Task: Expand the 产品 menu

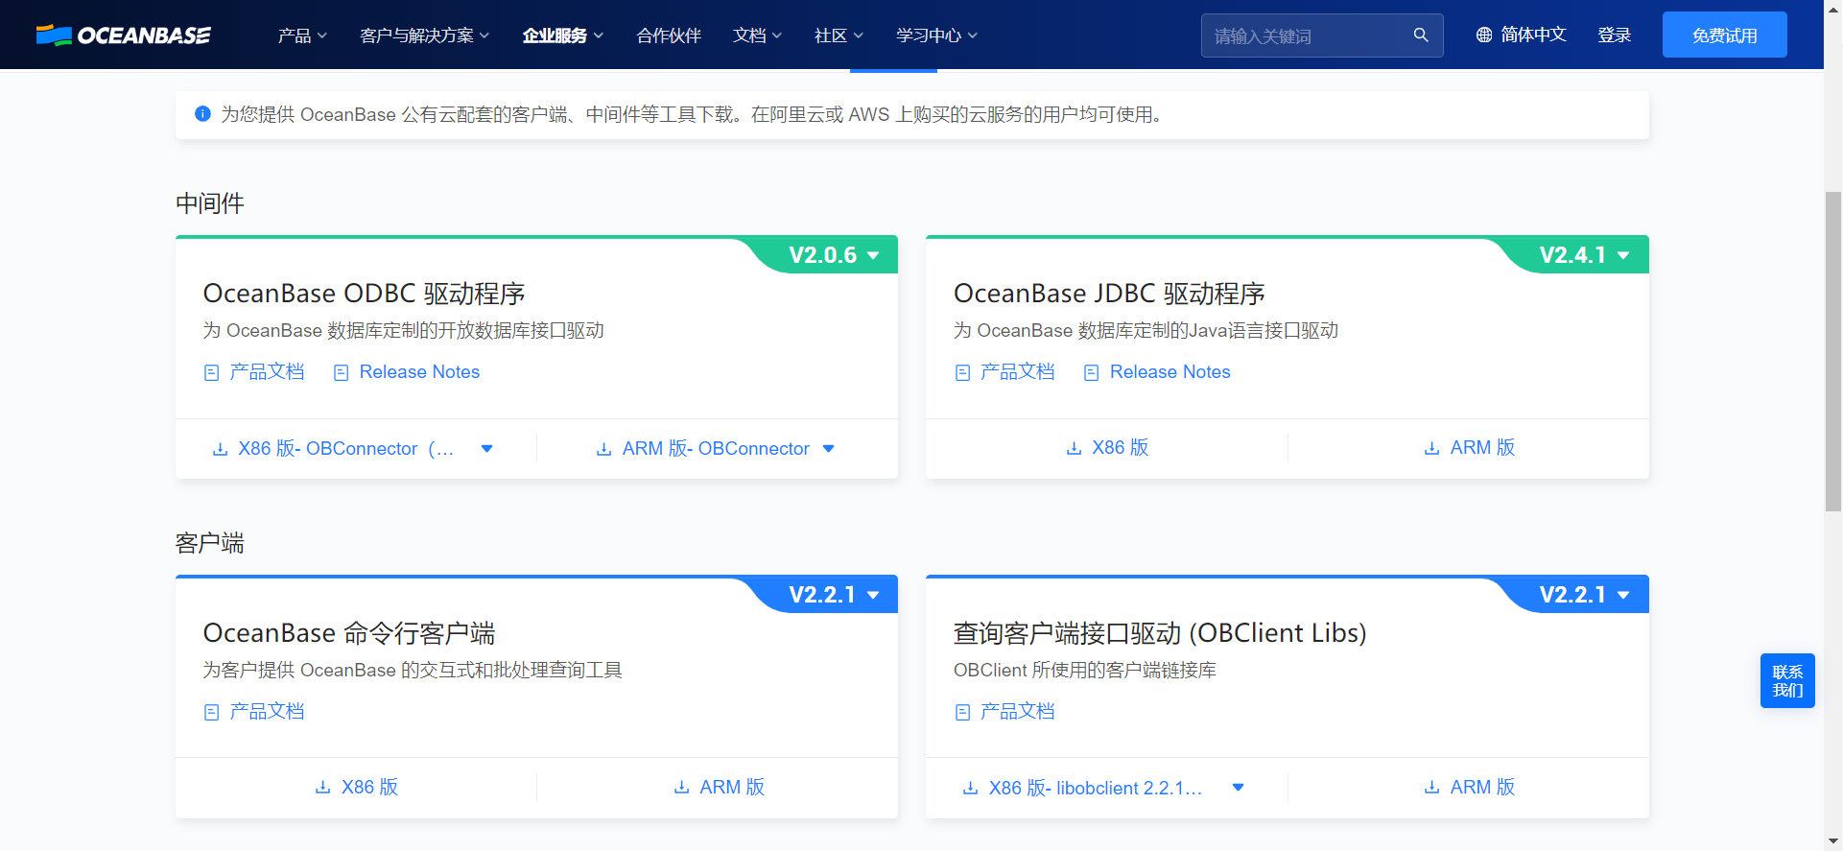Action: click(302, 35)
